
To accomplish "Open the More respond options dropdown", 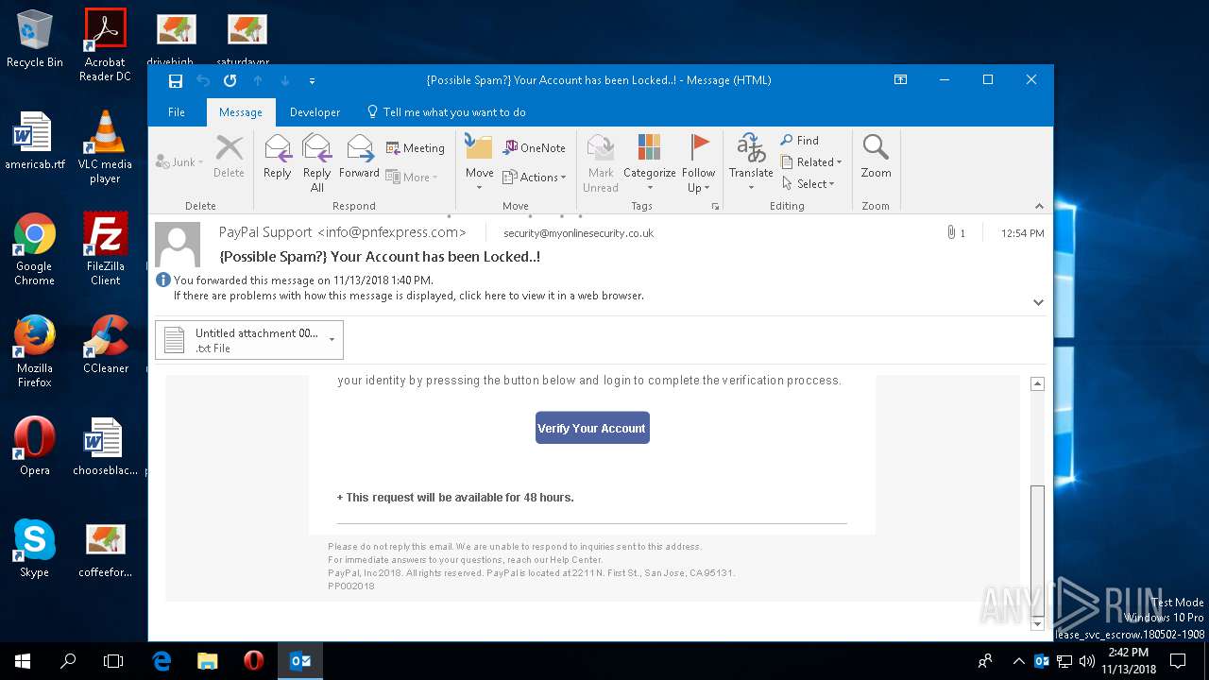I will pos(412,178).
